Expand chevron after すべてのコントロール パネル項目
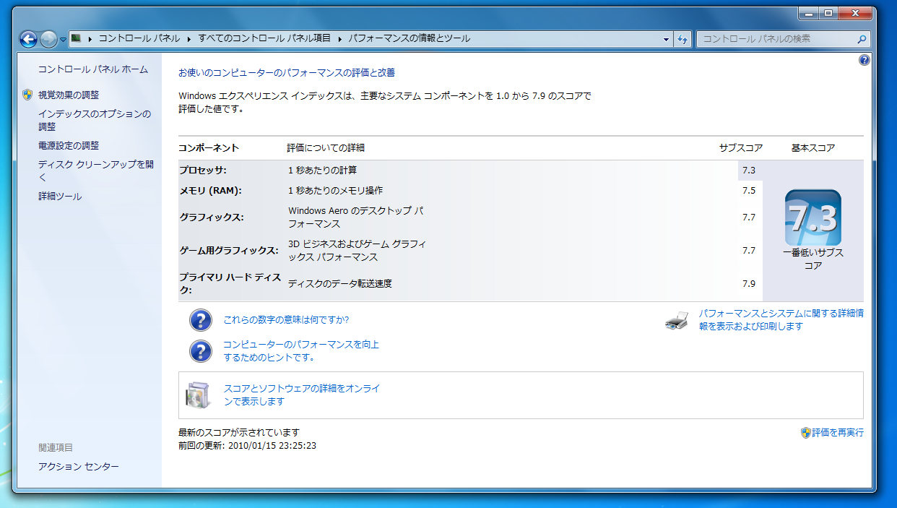This screenshot has height=508, width=897. pos(340,39)
